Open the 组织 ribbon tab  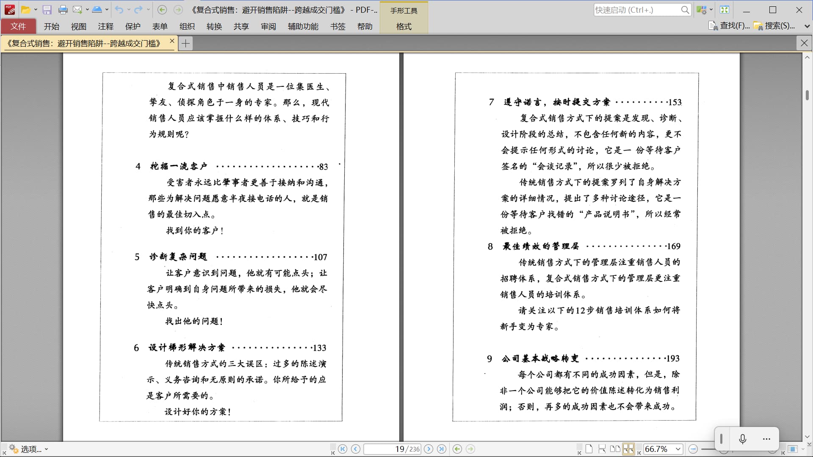[187, 26]
